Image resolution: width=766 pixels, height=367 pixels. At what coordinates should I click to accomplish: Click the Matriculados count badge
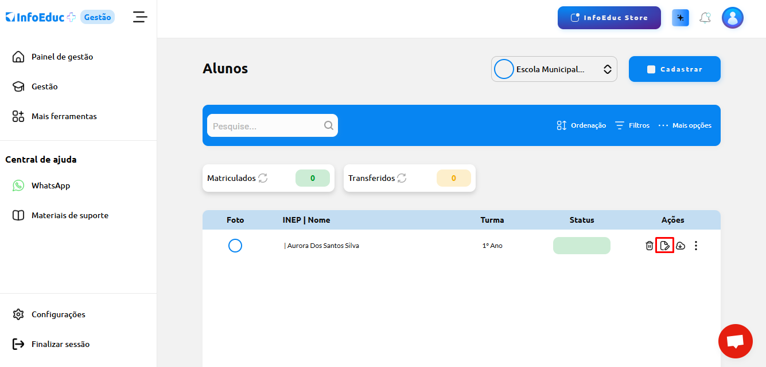[313, 178]
